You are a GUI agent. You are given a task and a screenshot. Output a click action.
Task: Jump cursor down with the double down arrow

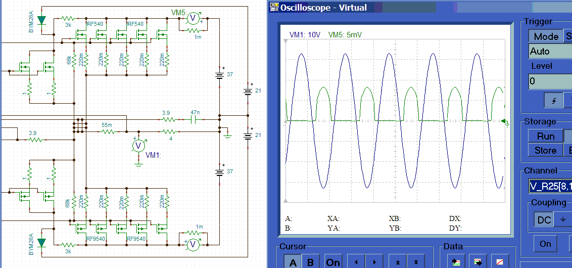[416, 262]
